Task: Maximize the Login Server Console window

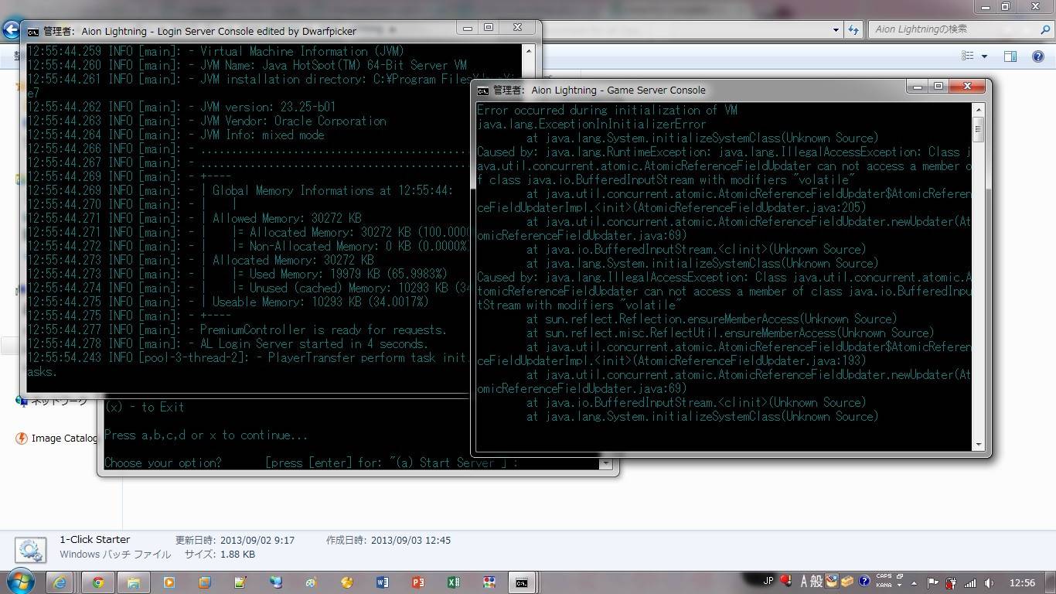Action: coord(488,28)
